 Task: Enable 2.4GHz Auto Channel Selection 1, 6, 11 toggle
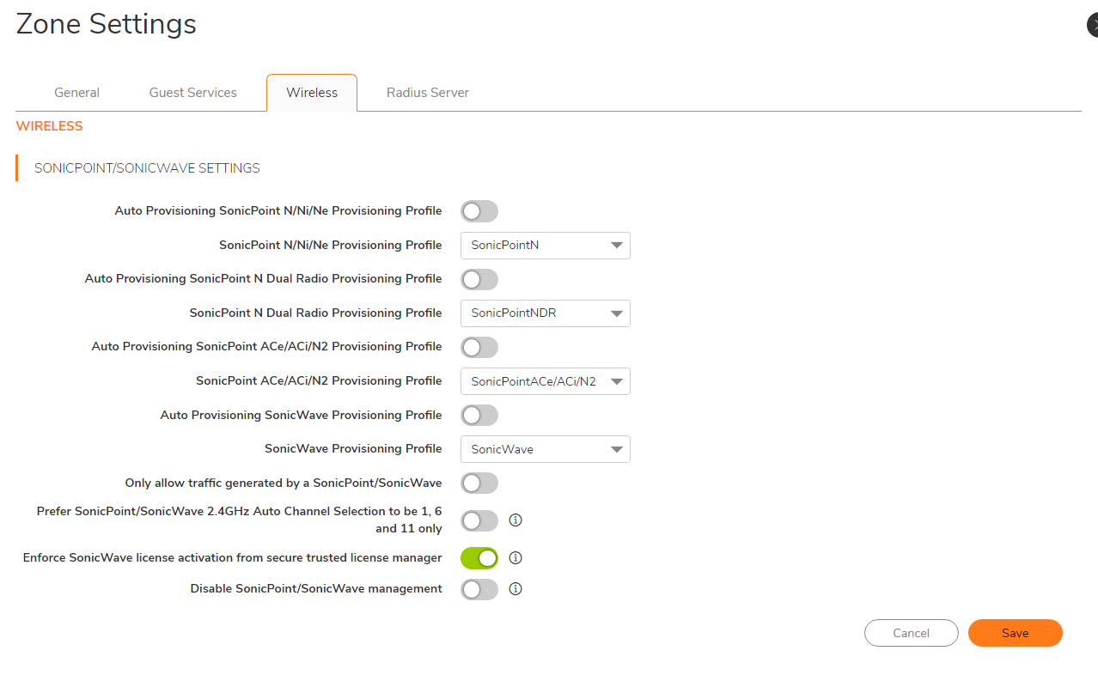pos(479,520)
